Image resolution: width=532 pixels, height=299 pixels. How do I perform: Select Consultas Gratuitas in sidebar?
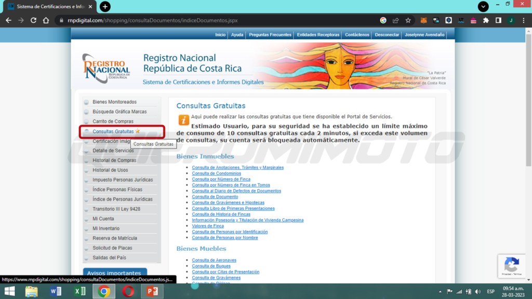click(113, 131)
